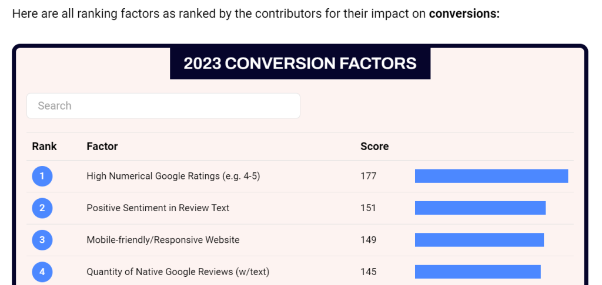Viewport: 602px width, 285px height.
Task: Sort by the Factor column header
Action: pos(102,146)
